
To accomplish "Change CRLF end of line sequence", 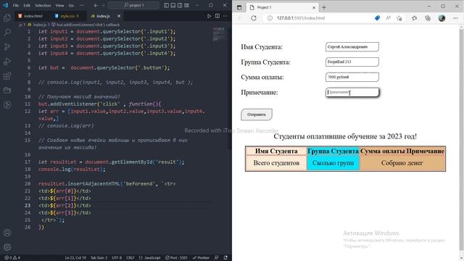I will 130,258.
